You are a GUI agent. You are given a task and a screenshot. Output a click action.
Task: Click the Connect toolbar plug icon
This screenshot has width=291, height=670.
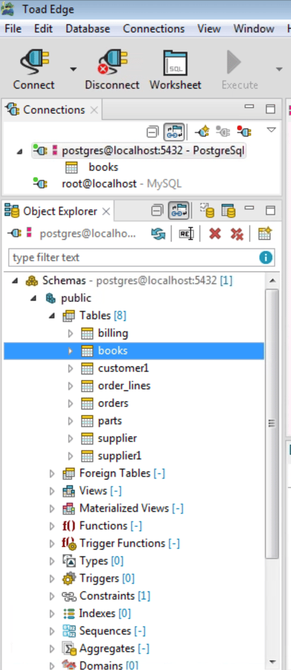click(x=34, y=62)
